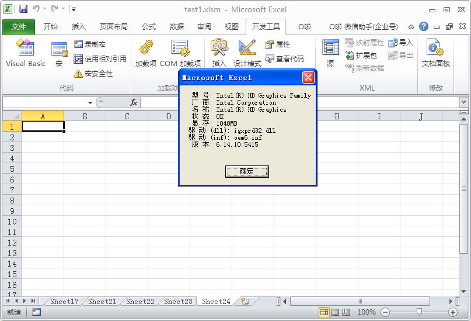The image size is (471, 321).
Task: Open control Properties (属性)
Action: tap(278, 44)
